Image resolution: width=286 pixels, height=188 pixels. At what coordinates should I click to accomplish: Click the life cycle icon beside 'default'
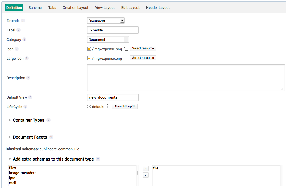click(89, 106)
